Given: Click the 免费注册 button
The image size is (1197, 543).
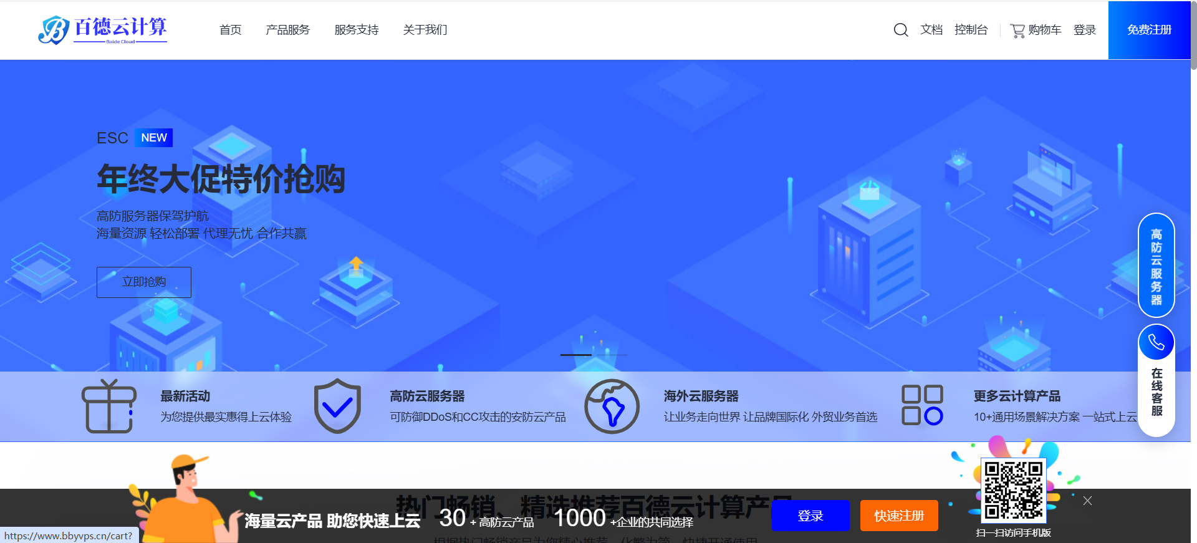Looking at the screenshot, I should click(x=1149, y=30).
